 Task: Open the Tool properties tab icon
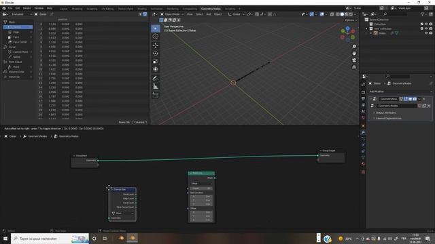click(363, 84)
